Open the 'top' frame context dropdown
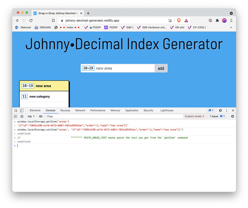This screenshot has height=208, width=248. (31, 116)
